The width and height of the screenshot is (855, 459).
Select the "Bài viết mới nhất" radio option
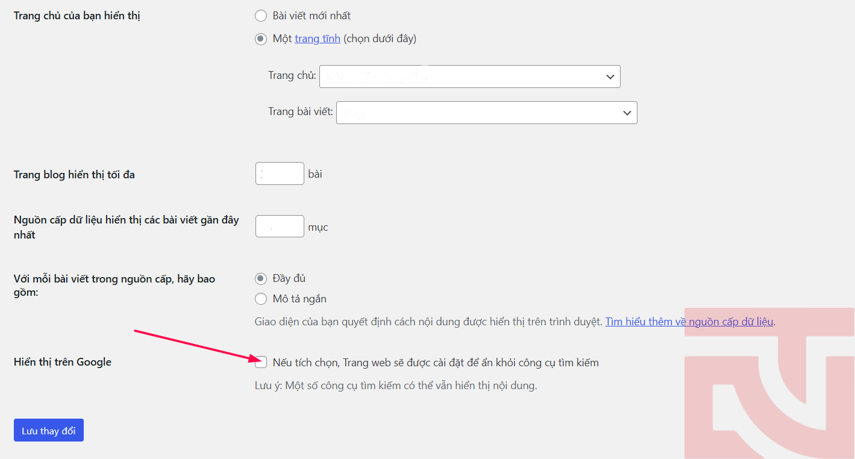(x=261, y=16)
